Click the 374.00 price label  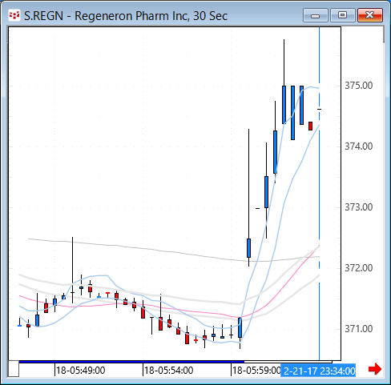(x=358, y=146)
